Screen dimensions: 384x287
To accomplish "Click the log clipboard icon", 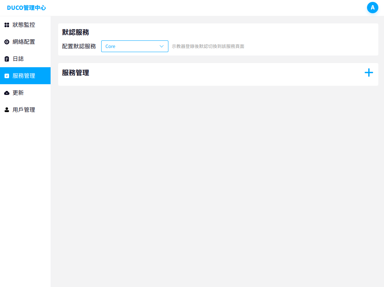I will [7, 59].
